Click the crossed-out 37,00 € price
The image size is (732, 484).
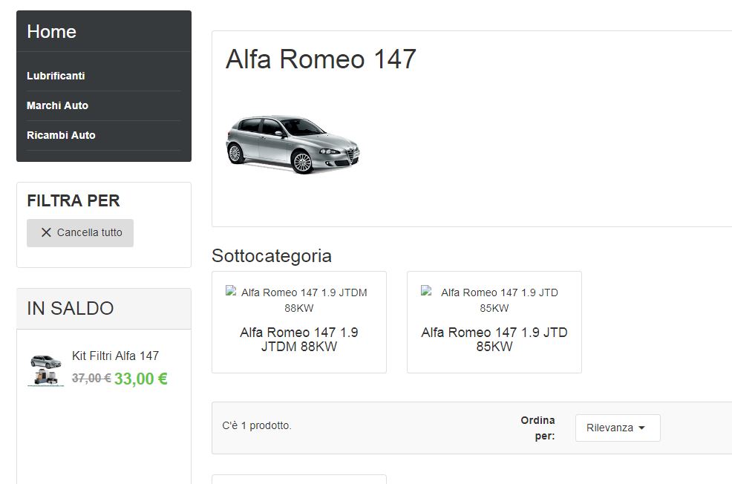91,379
